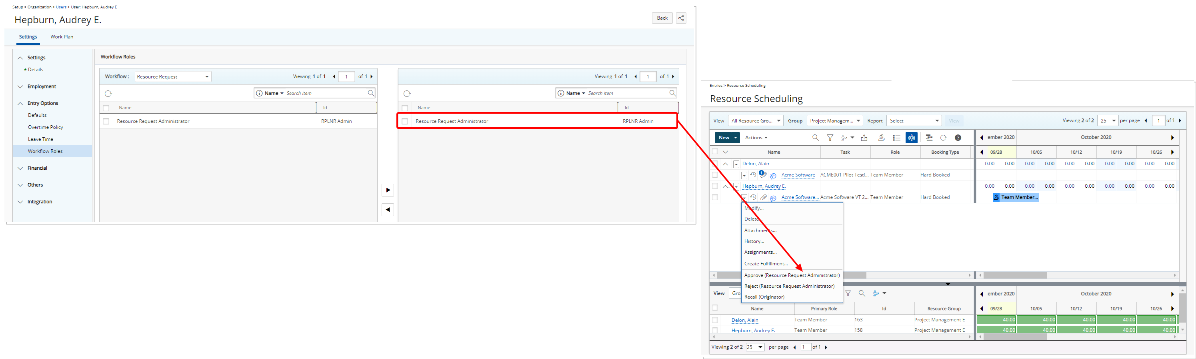Image resolution: width=1196 pixels, height=359 pixels.
Task: Click the history icon on Delon's Acme Software row
Action: click(753, 174)
